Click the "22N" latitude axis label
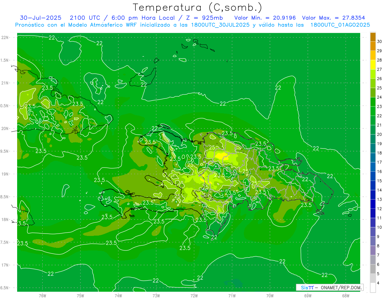The height and width of the screenshot is (300, 388). 5,37
